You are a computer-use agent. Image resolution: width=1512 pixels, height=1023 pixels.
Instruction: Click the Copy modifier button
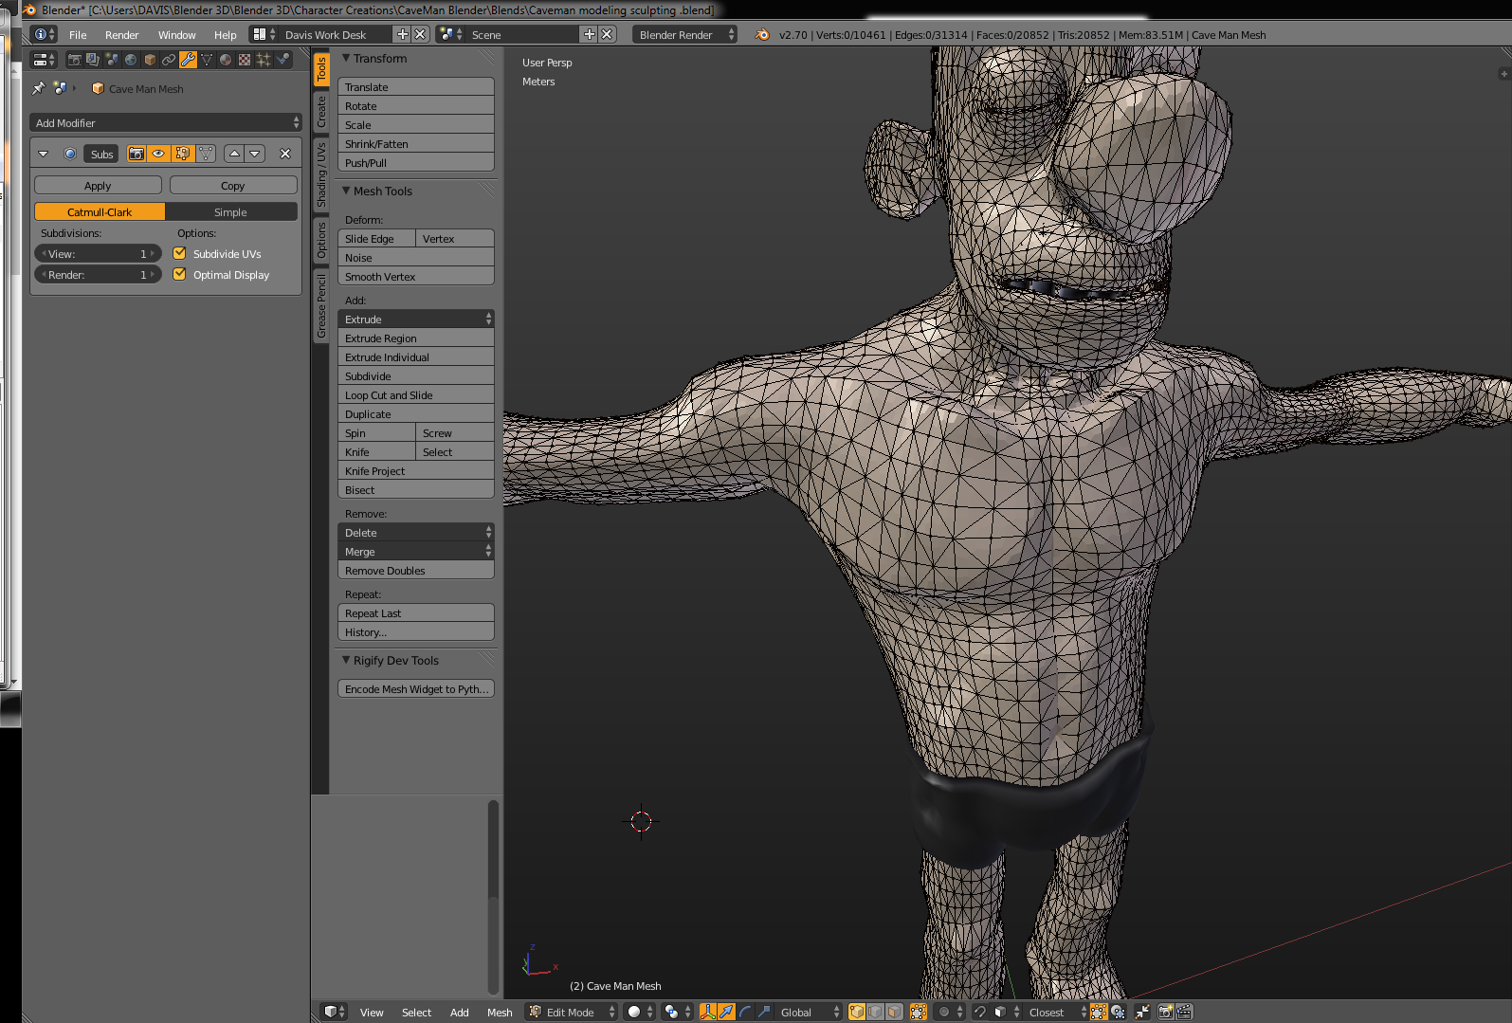(233, 185)
